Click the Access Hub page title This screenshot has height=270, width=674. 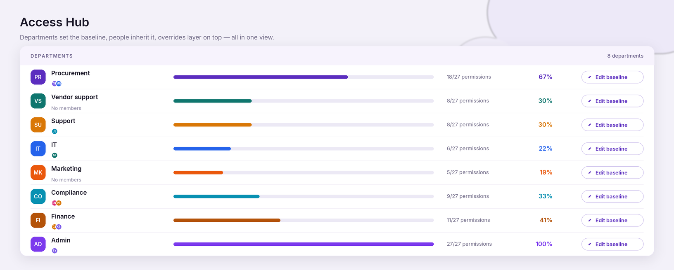pos(55,22)
